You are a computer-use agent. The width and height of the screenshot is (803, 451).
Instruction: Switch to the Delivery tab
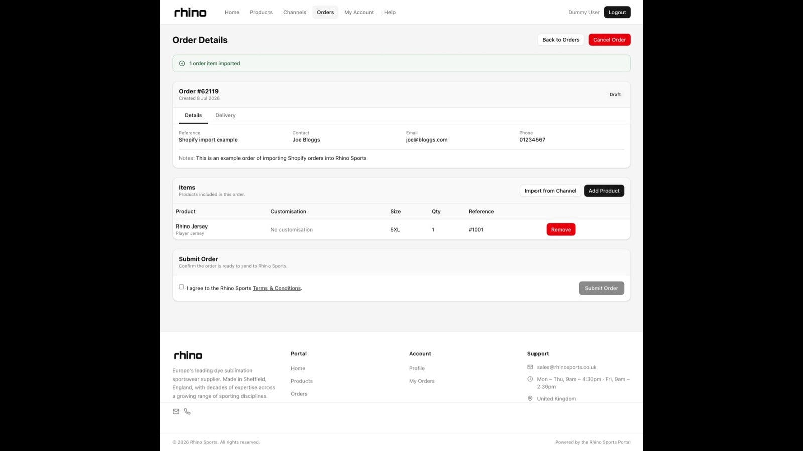coord(225,115)
